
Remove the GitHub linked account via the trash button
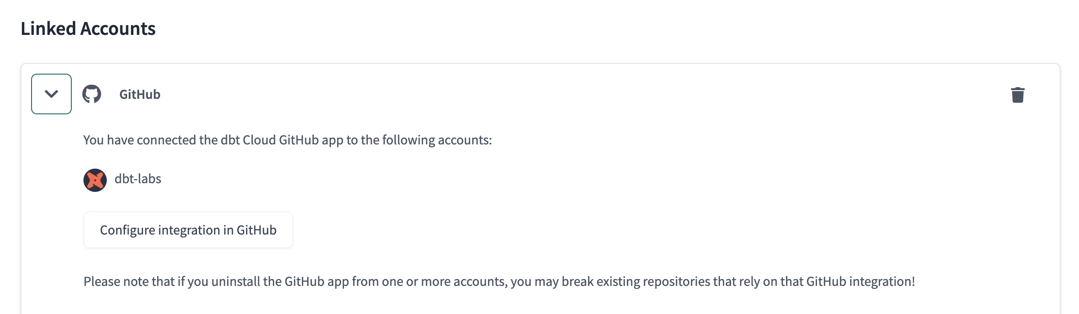[1017, 94]
